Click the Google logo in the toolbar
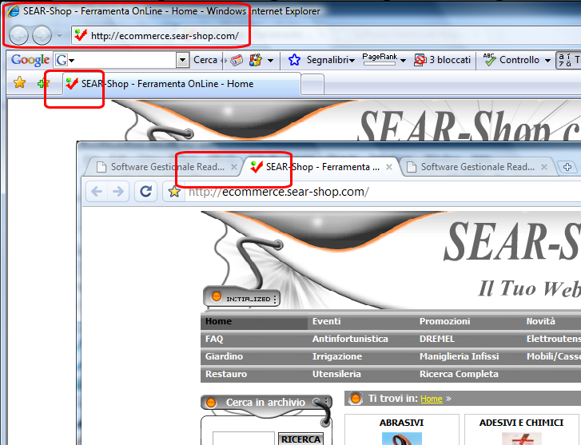This screenshot has height=445, width=581. pyautogui.click(x=30, y=60)
